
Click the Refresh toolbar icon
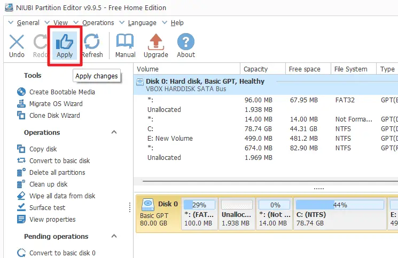coord(92,41)
